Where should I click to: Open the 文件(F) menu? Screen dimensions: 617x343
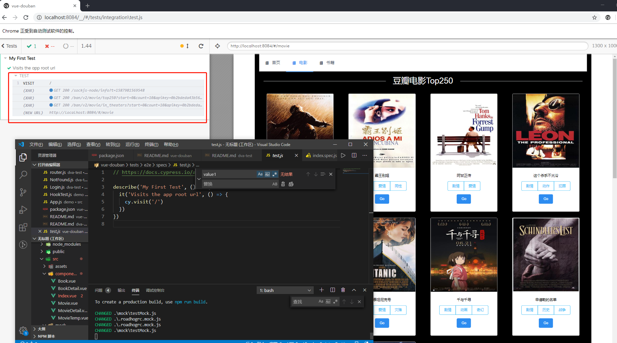(36, 144)
